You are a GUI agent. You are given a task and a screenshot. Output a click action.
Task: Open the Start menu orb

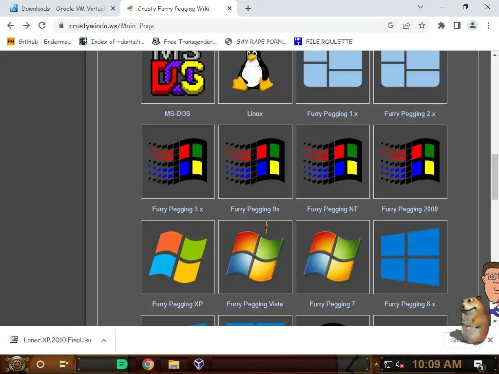pyautogui.click(x=16, y=364)
